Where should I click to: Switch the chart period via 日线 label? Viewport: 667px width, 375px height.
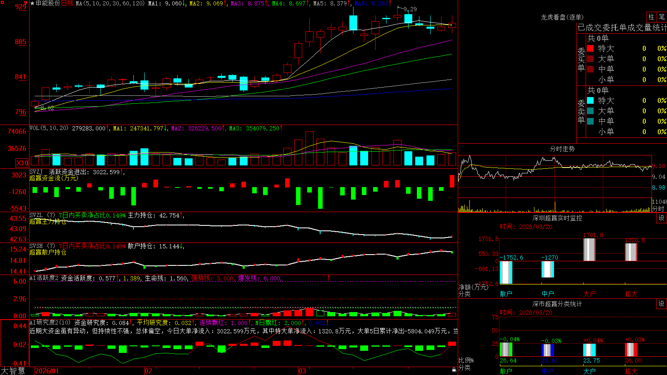[67, 3]
